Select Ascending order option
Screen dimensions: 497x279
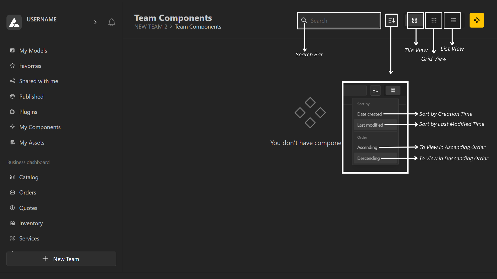coord(367,147)
